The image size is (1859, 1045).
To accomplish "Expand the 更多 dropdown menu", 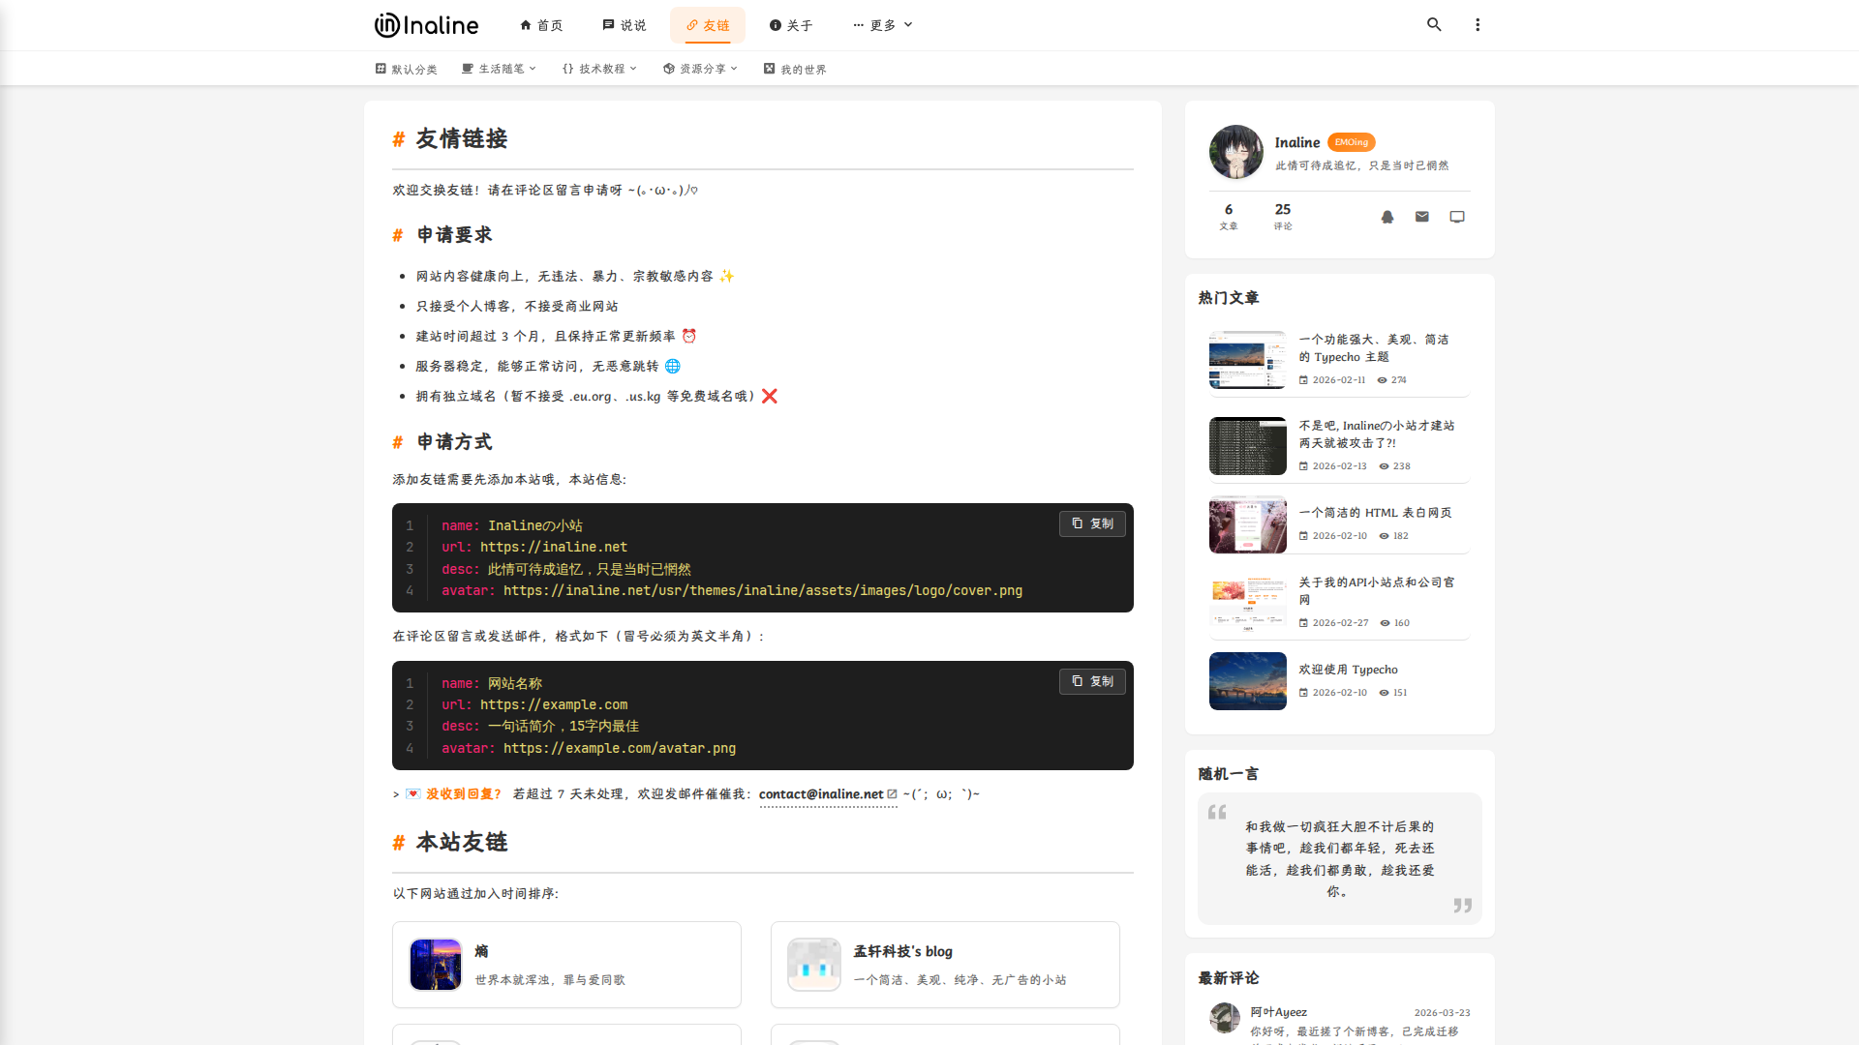I will click(883, 25).
